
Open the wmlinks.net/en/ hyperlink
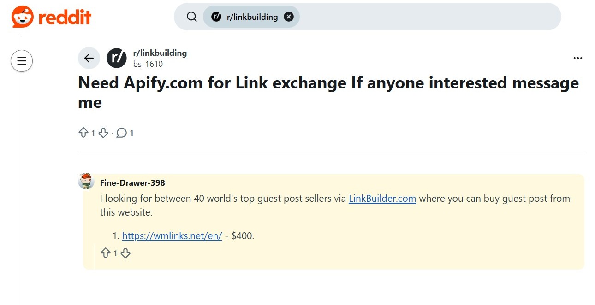[172, 235]
